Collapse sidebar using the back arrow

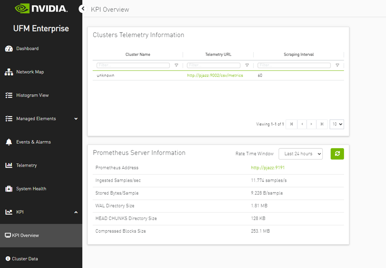[x=83, y=9]
